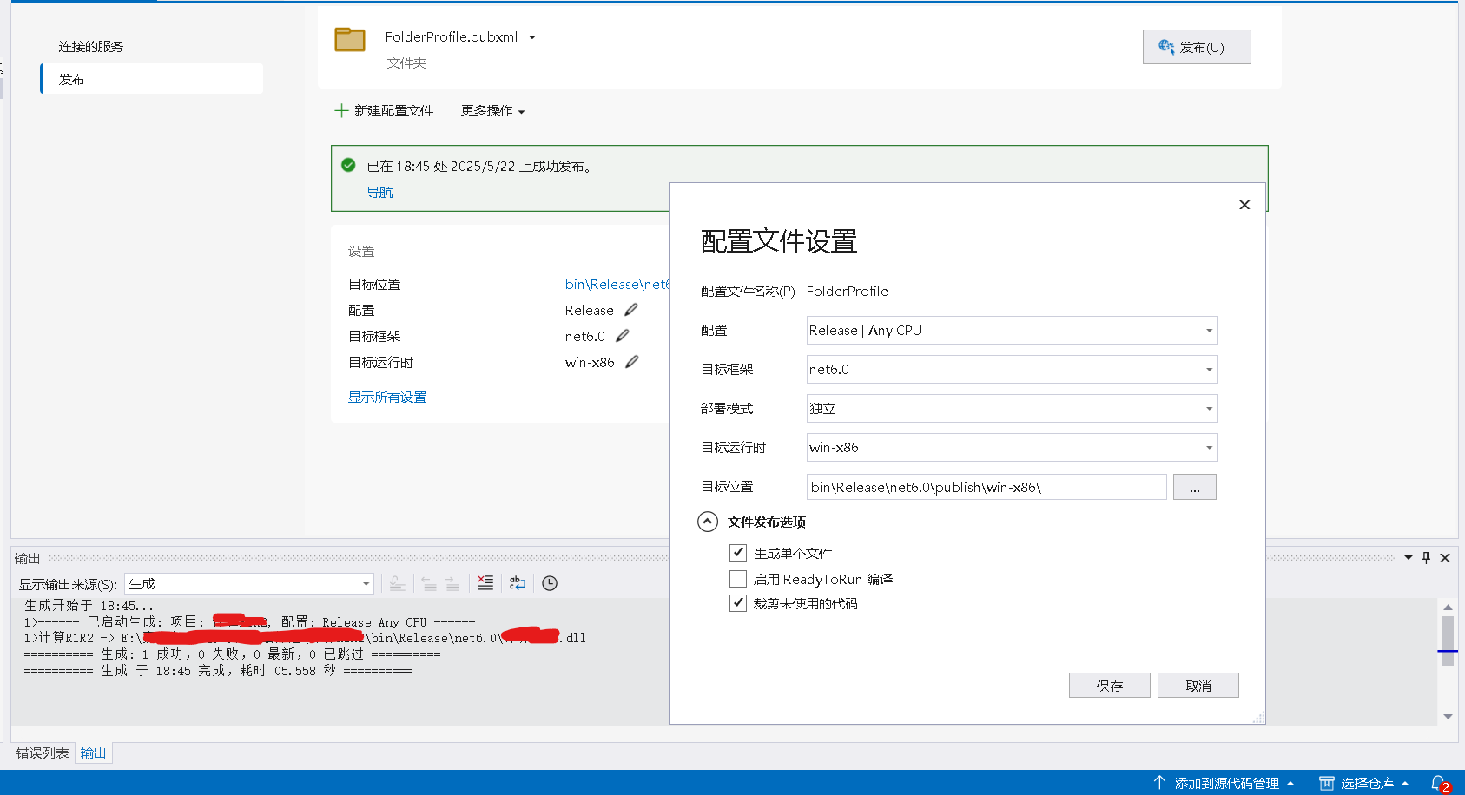Switch to the 错误列表 tab
Viewport: 1465px width, 795px height.
pyautogui.click(x=42, y=752)
